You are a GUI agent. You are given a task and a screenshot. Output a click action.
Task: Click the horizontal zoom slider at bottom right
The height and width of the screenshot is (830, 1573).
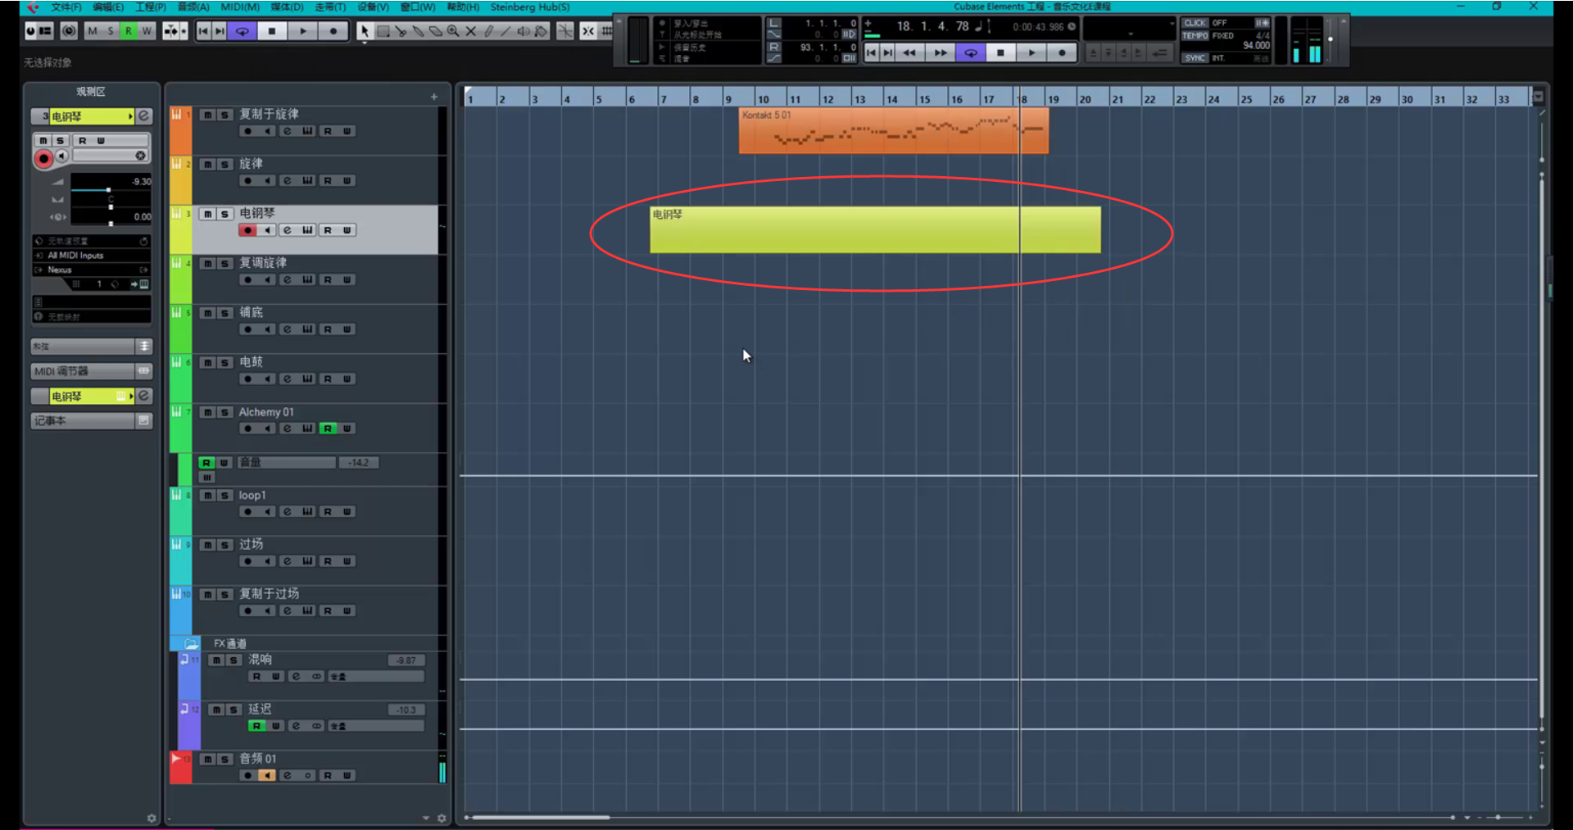[1498, 817]
